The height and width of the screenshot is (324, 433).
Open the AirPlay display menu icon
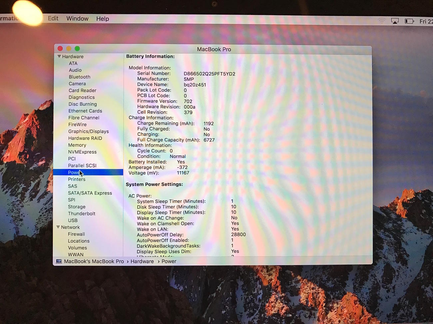(x=395, y=21)
